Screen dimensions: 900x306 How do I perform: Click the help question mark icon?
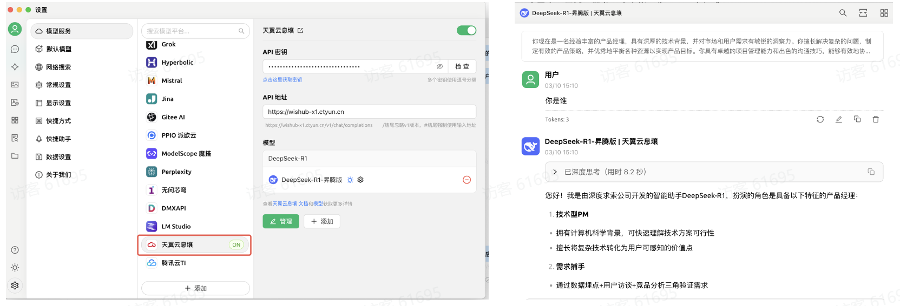(x=15, y=250)
